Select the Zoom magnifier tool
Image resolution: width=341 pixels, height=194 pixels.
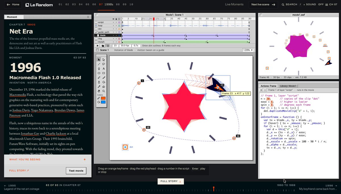[104, 91]
